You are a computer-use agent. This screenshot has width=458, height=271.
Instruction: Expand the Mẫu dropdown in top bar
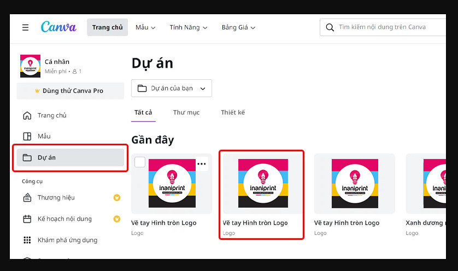point(145,27)
